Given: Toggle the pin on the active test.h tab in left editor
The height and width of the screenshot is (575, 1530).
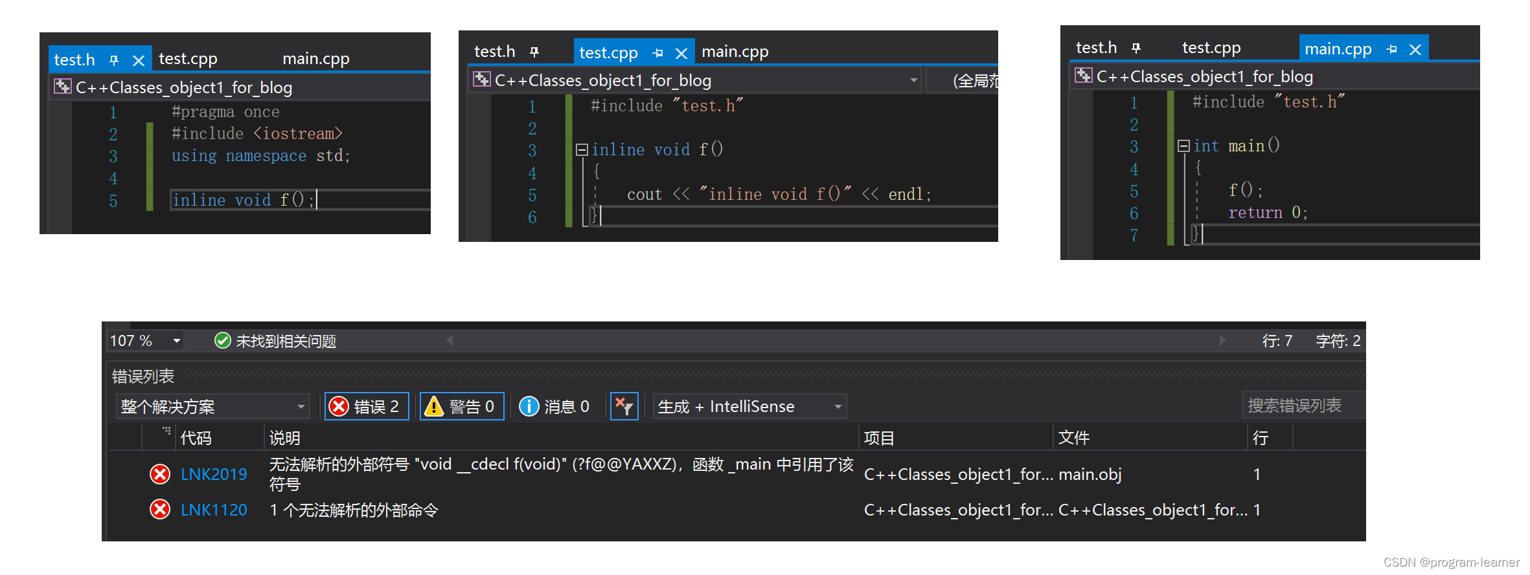Looking at the screenshot, I should 114,60.
